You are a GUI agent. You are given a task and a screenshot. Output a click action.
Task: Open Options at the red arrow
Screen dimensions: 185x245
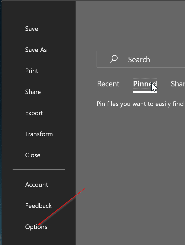click(36, 227)
